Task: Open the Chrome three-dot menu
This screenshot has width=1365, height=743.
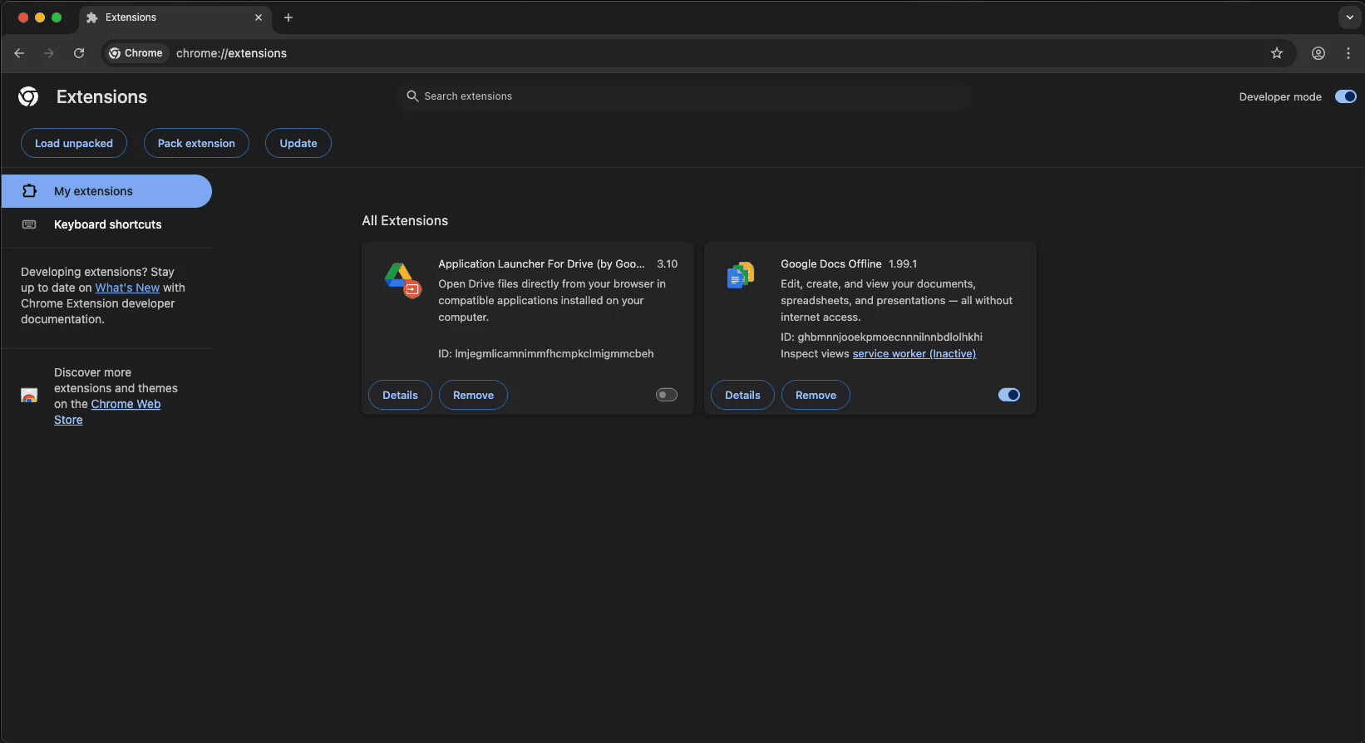Action: point(1348,53)
